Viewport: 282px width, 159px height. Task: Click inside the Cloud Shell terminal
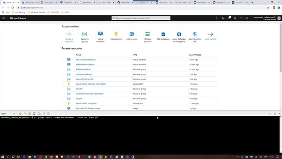140,135
